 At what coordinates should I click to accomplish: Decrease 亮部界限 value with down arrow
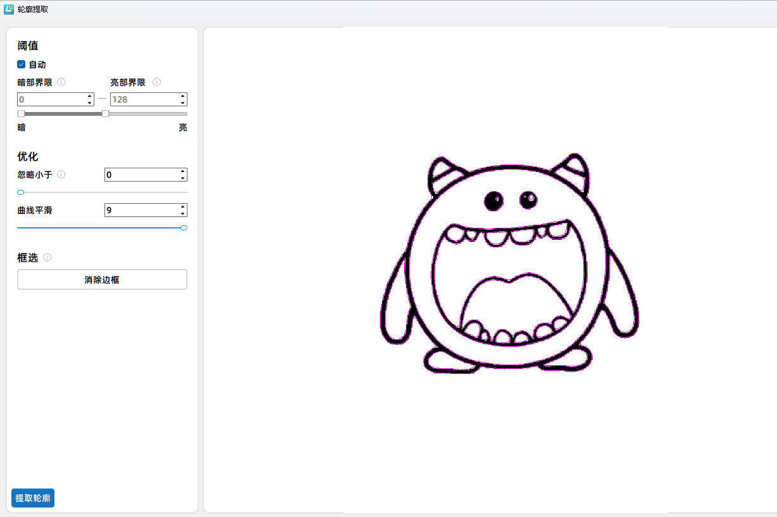(x=182, y=103)
